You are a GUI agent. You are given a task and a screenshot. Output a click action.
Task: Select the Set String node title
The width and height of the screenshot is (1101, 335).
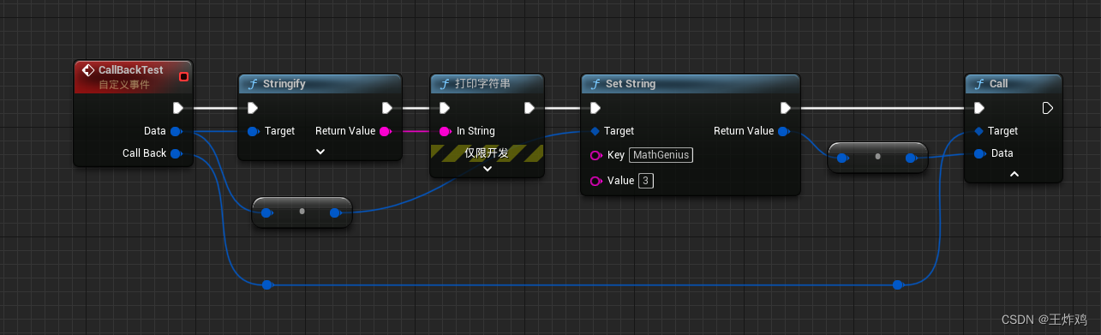[631, 84]
